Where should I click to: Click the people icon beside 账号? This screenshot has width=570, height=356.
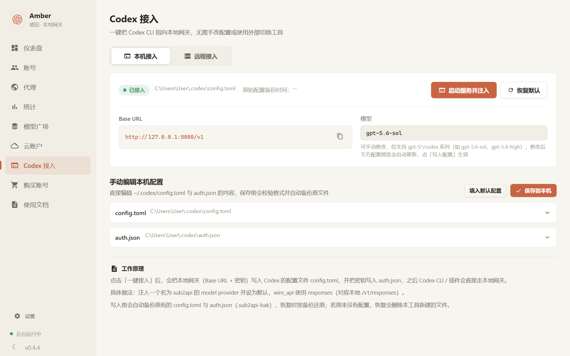pos(15,68)
